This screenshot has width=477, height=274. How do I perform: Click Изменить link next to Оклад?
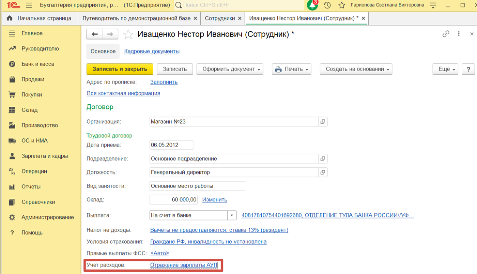[215, 200]
